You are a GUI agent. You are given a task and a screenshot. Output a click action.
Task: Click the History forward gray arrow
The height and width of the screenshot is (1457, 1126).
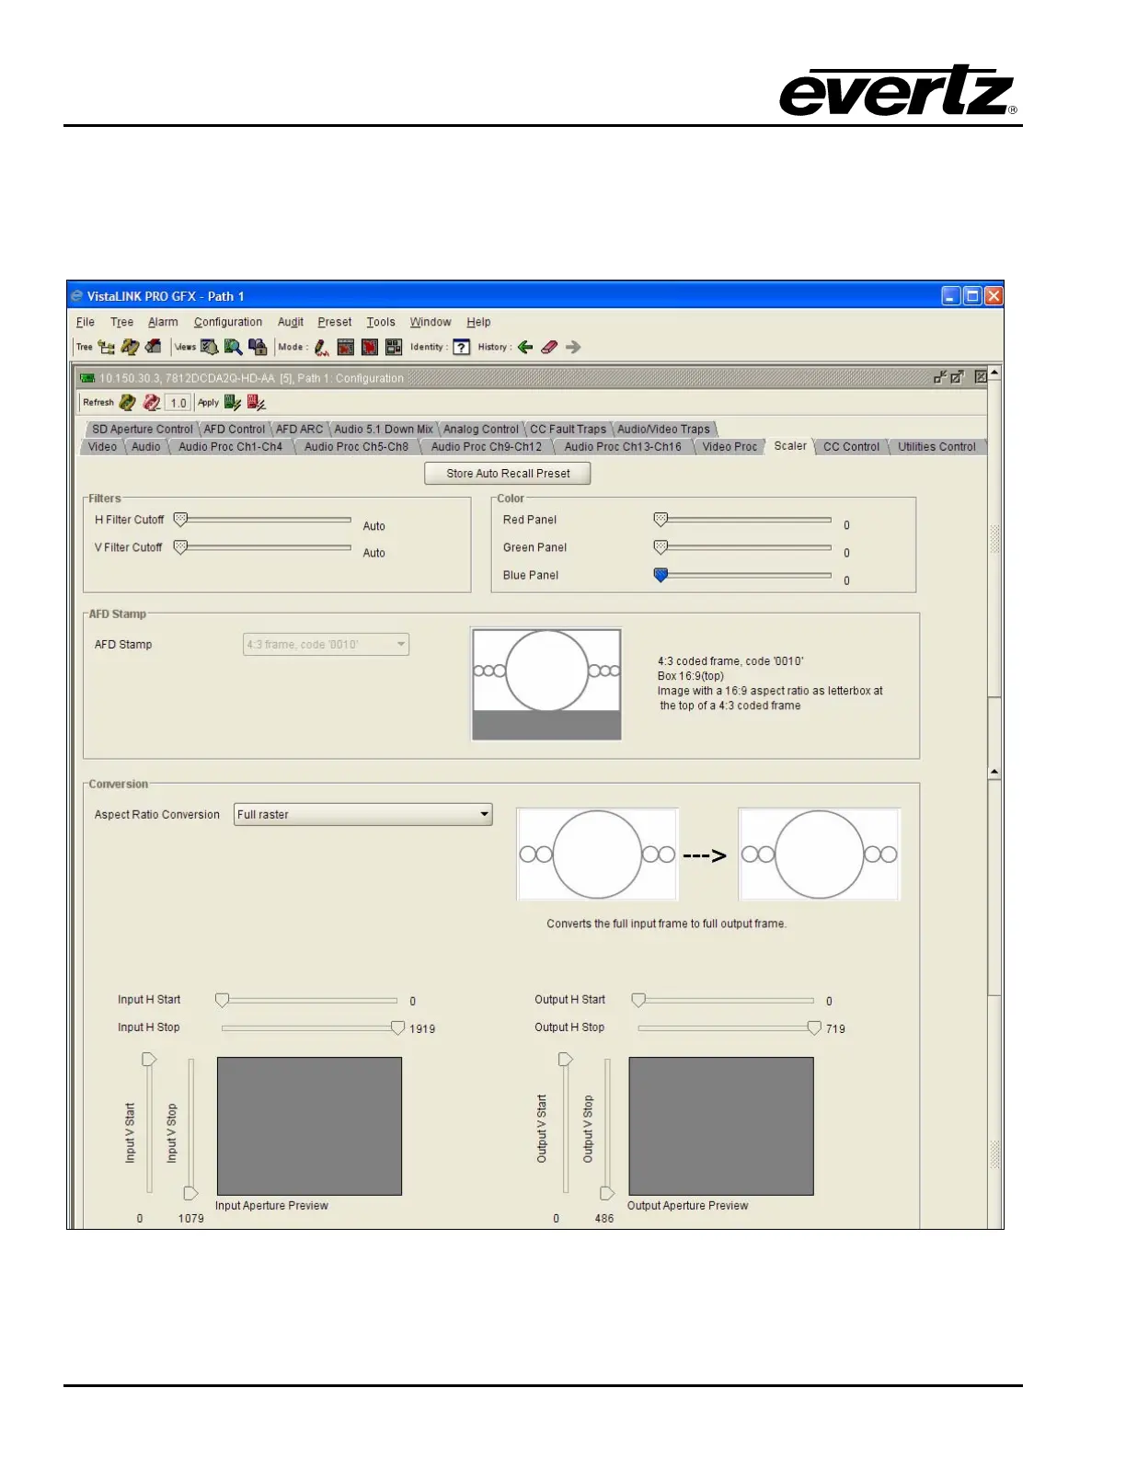pos(573,347)
